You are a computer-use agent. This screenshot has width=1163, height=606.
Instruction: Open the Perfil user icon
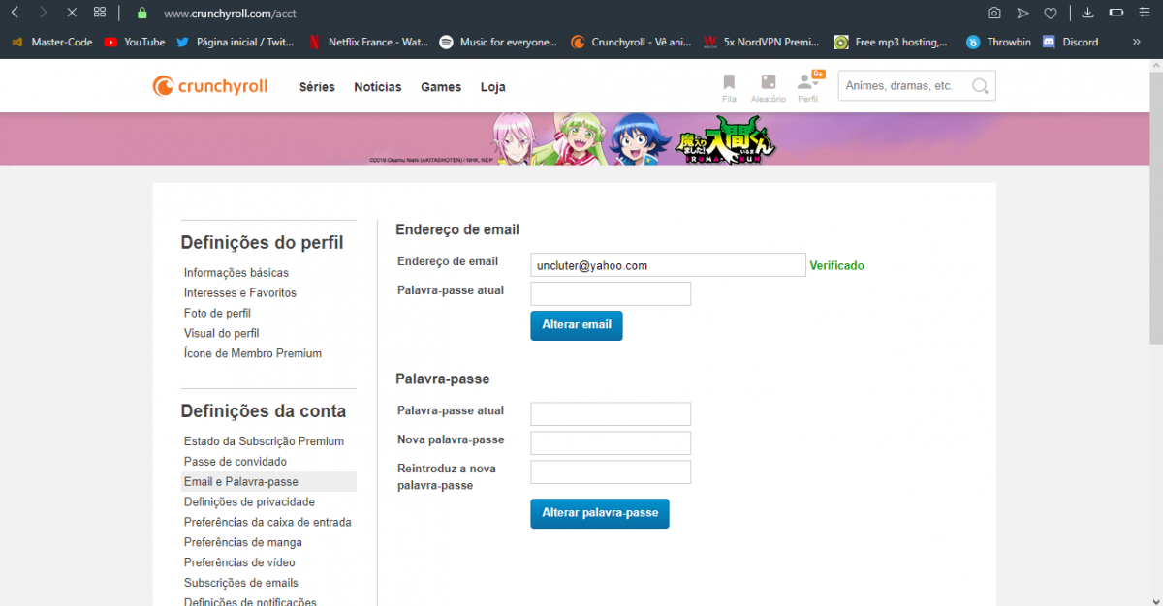pyautogui.click(x=806, y=83)
